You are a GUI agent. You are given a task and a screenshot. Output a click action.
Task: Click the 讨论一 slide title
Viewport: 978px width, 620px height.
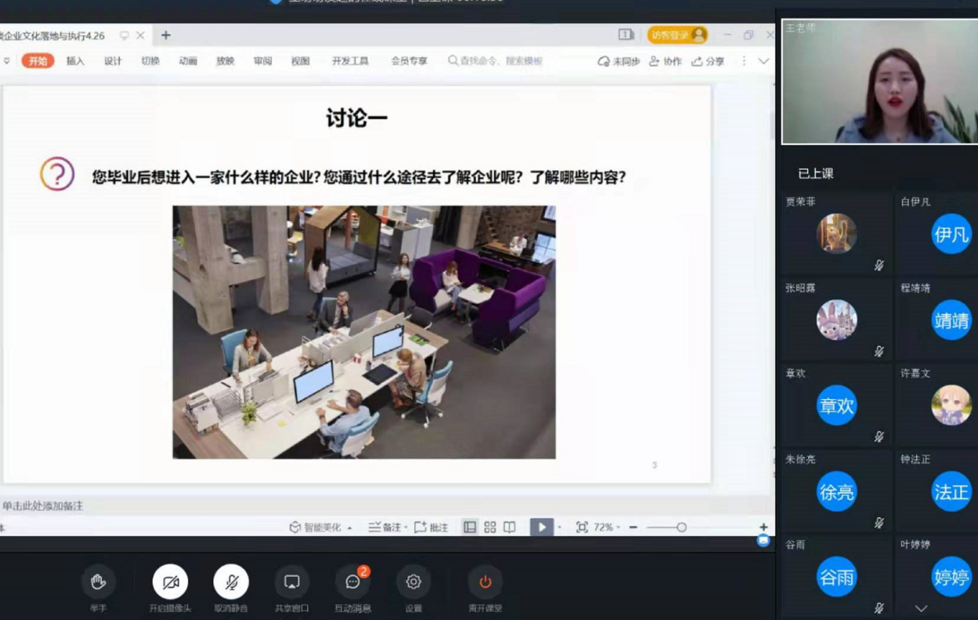click(x=357, y=118)
